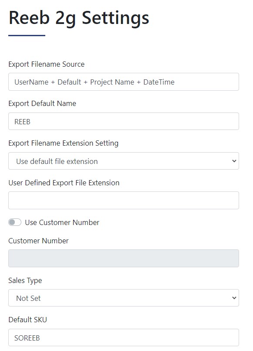Focus the Export Filename Source input field
253x351 pixels.
124,82
